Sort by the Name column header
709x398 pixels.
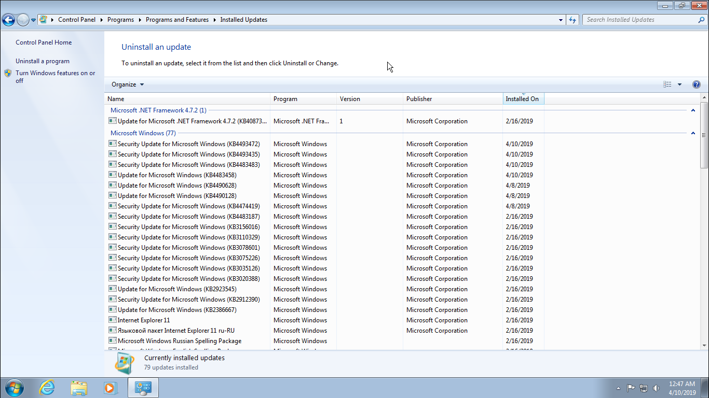187,99
